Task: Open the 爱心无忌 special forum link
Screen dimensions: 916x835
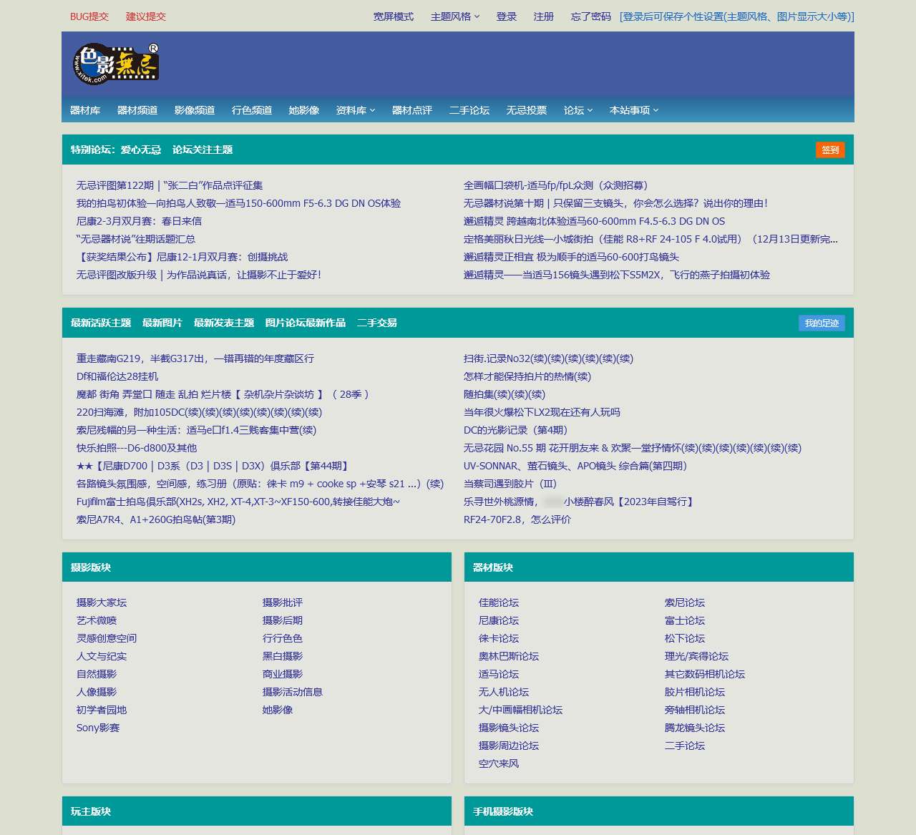Action: click(x=141, y=150)
